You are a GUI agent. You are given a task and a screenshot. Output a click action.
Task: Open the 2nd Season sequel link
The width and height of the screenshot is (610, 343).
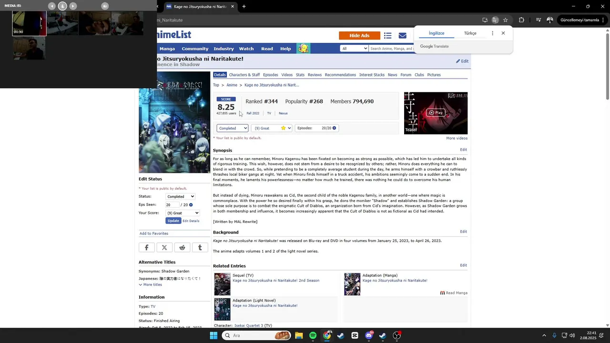click(x=276, y=281)
